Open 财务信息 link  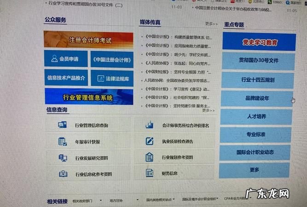tap(169, 173)
